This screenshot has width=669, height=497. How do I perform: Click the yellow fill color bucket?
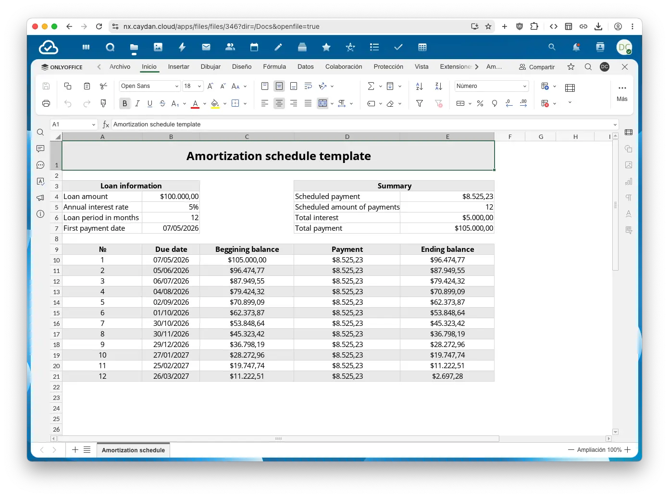click(x=215, y=103)
